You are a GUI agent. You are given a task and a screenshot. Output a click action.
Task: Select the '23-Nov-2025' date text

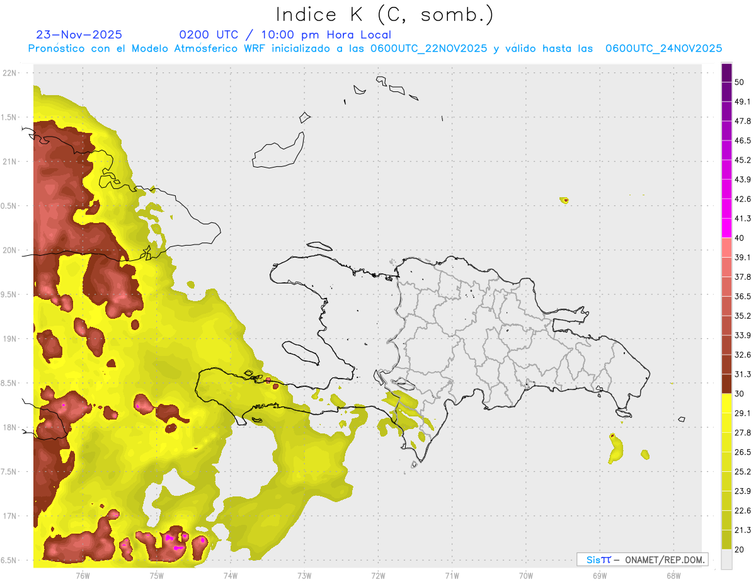(79, 35)
